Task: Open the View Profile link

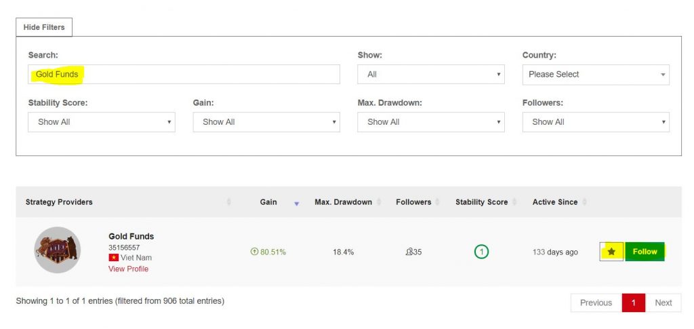Action: [x=128, y=269]
